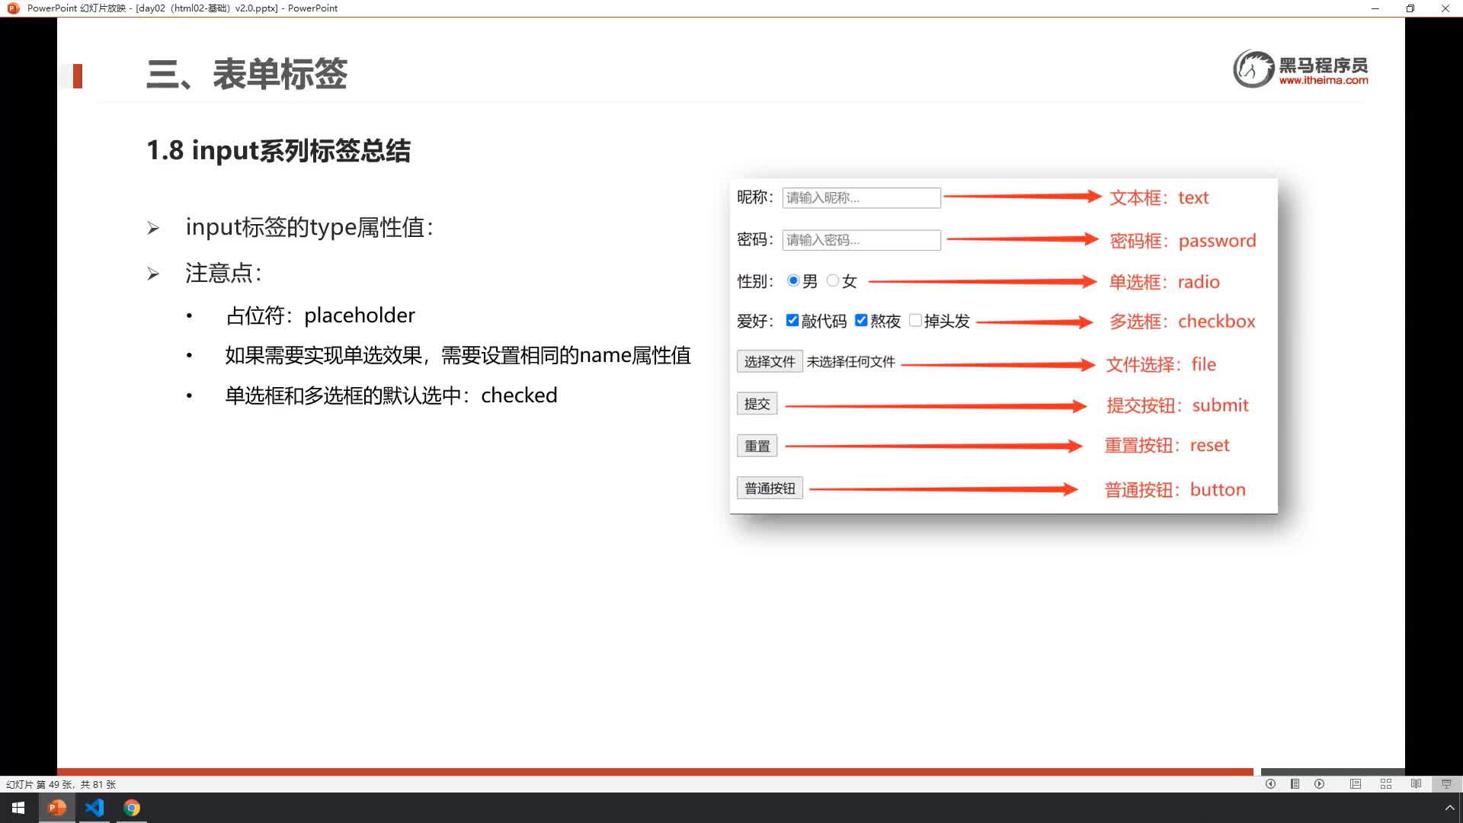Click the bullet input标签的type属性值
The height and width of the screenshot is (823, 1463).
(309, 227)
